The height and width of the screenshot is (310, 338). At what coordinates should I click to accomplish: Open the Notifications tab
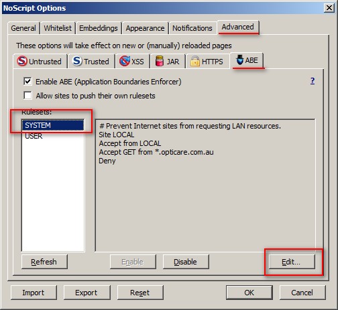click(192, 28)
